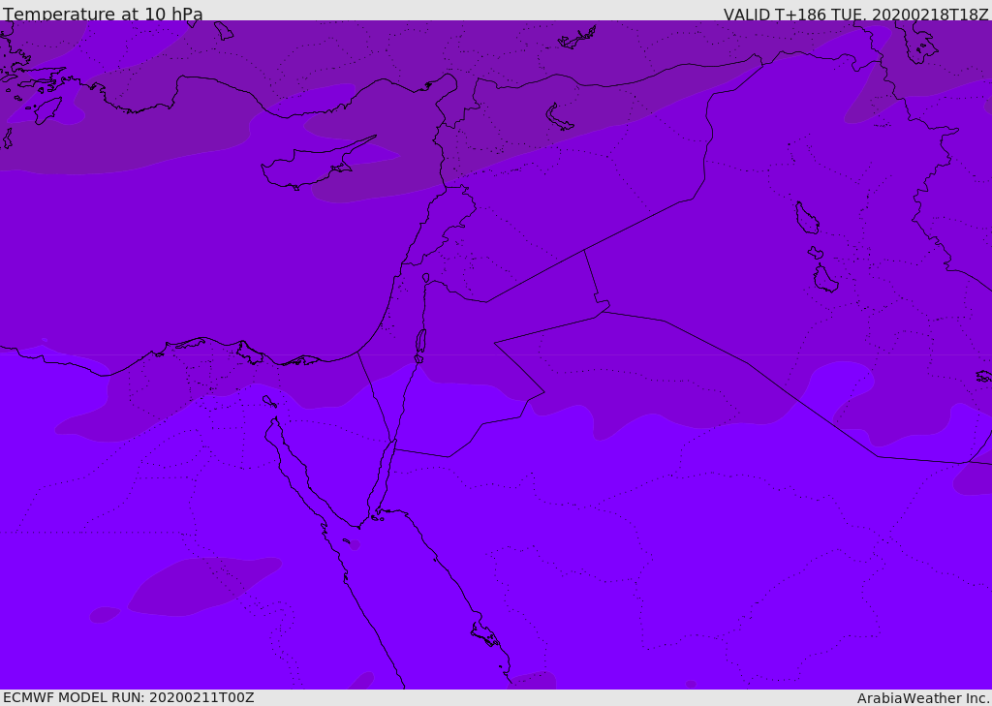Click the large lake in the top-right corner
This screenshot has width=992, height=706.
pos(914,41)
